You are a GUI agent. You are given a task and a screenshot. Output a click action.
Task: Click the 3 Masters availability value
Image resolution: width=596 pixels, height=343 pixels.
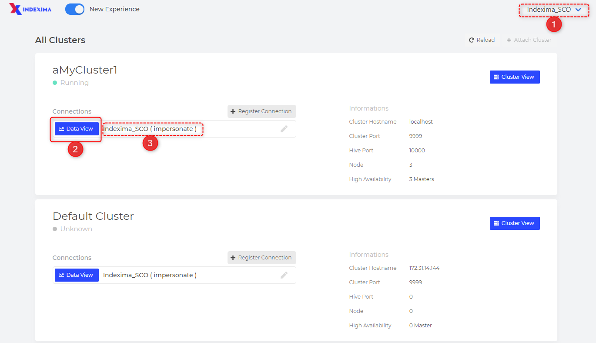[422, 179]
